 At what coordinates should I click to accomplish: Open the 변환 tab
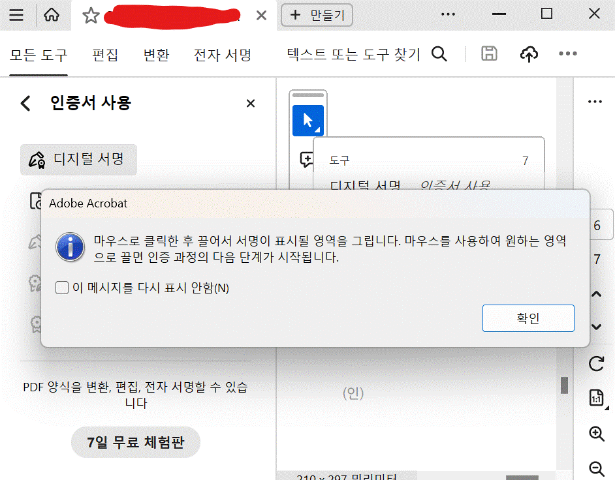click(156, 55)
